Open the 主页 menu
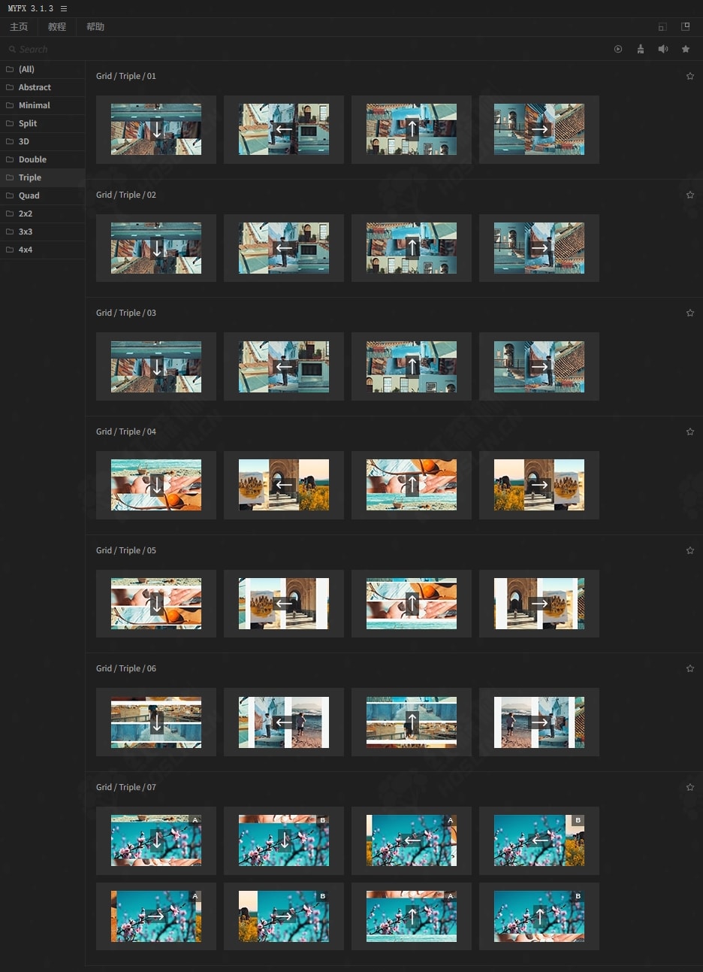Viewport: 703px width, 972px height. [x=19, y=27]
